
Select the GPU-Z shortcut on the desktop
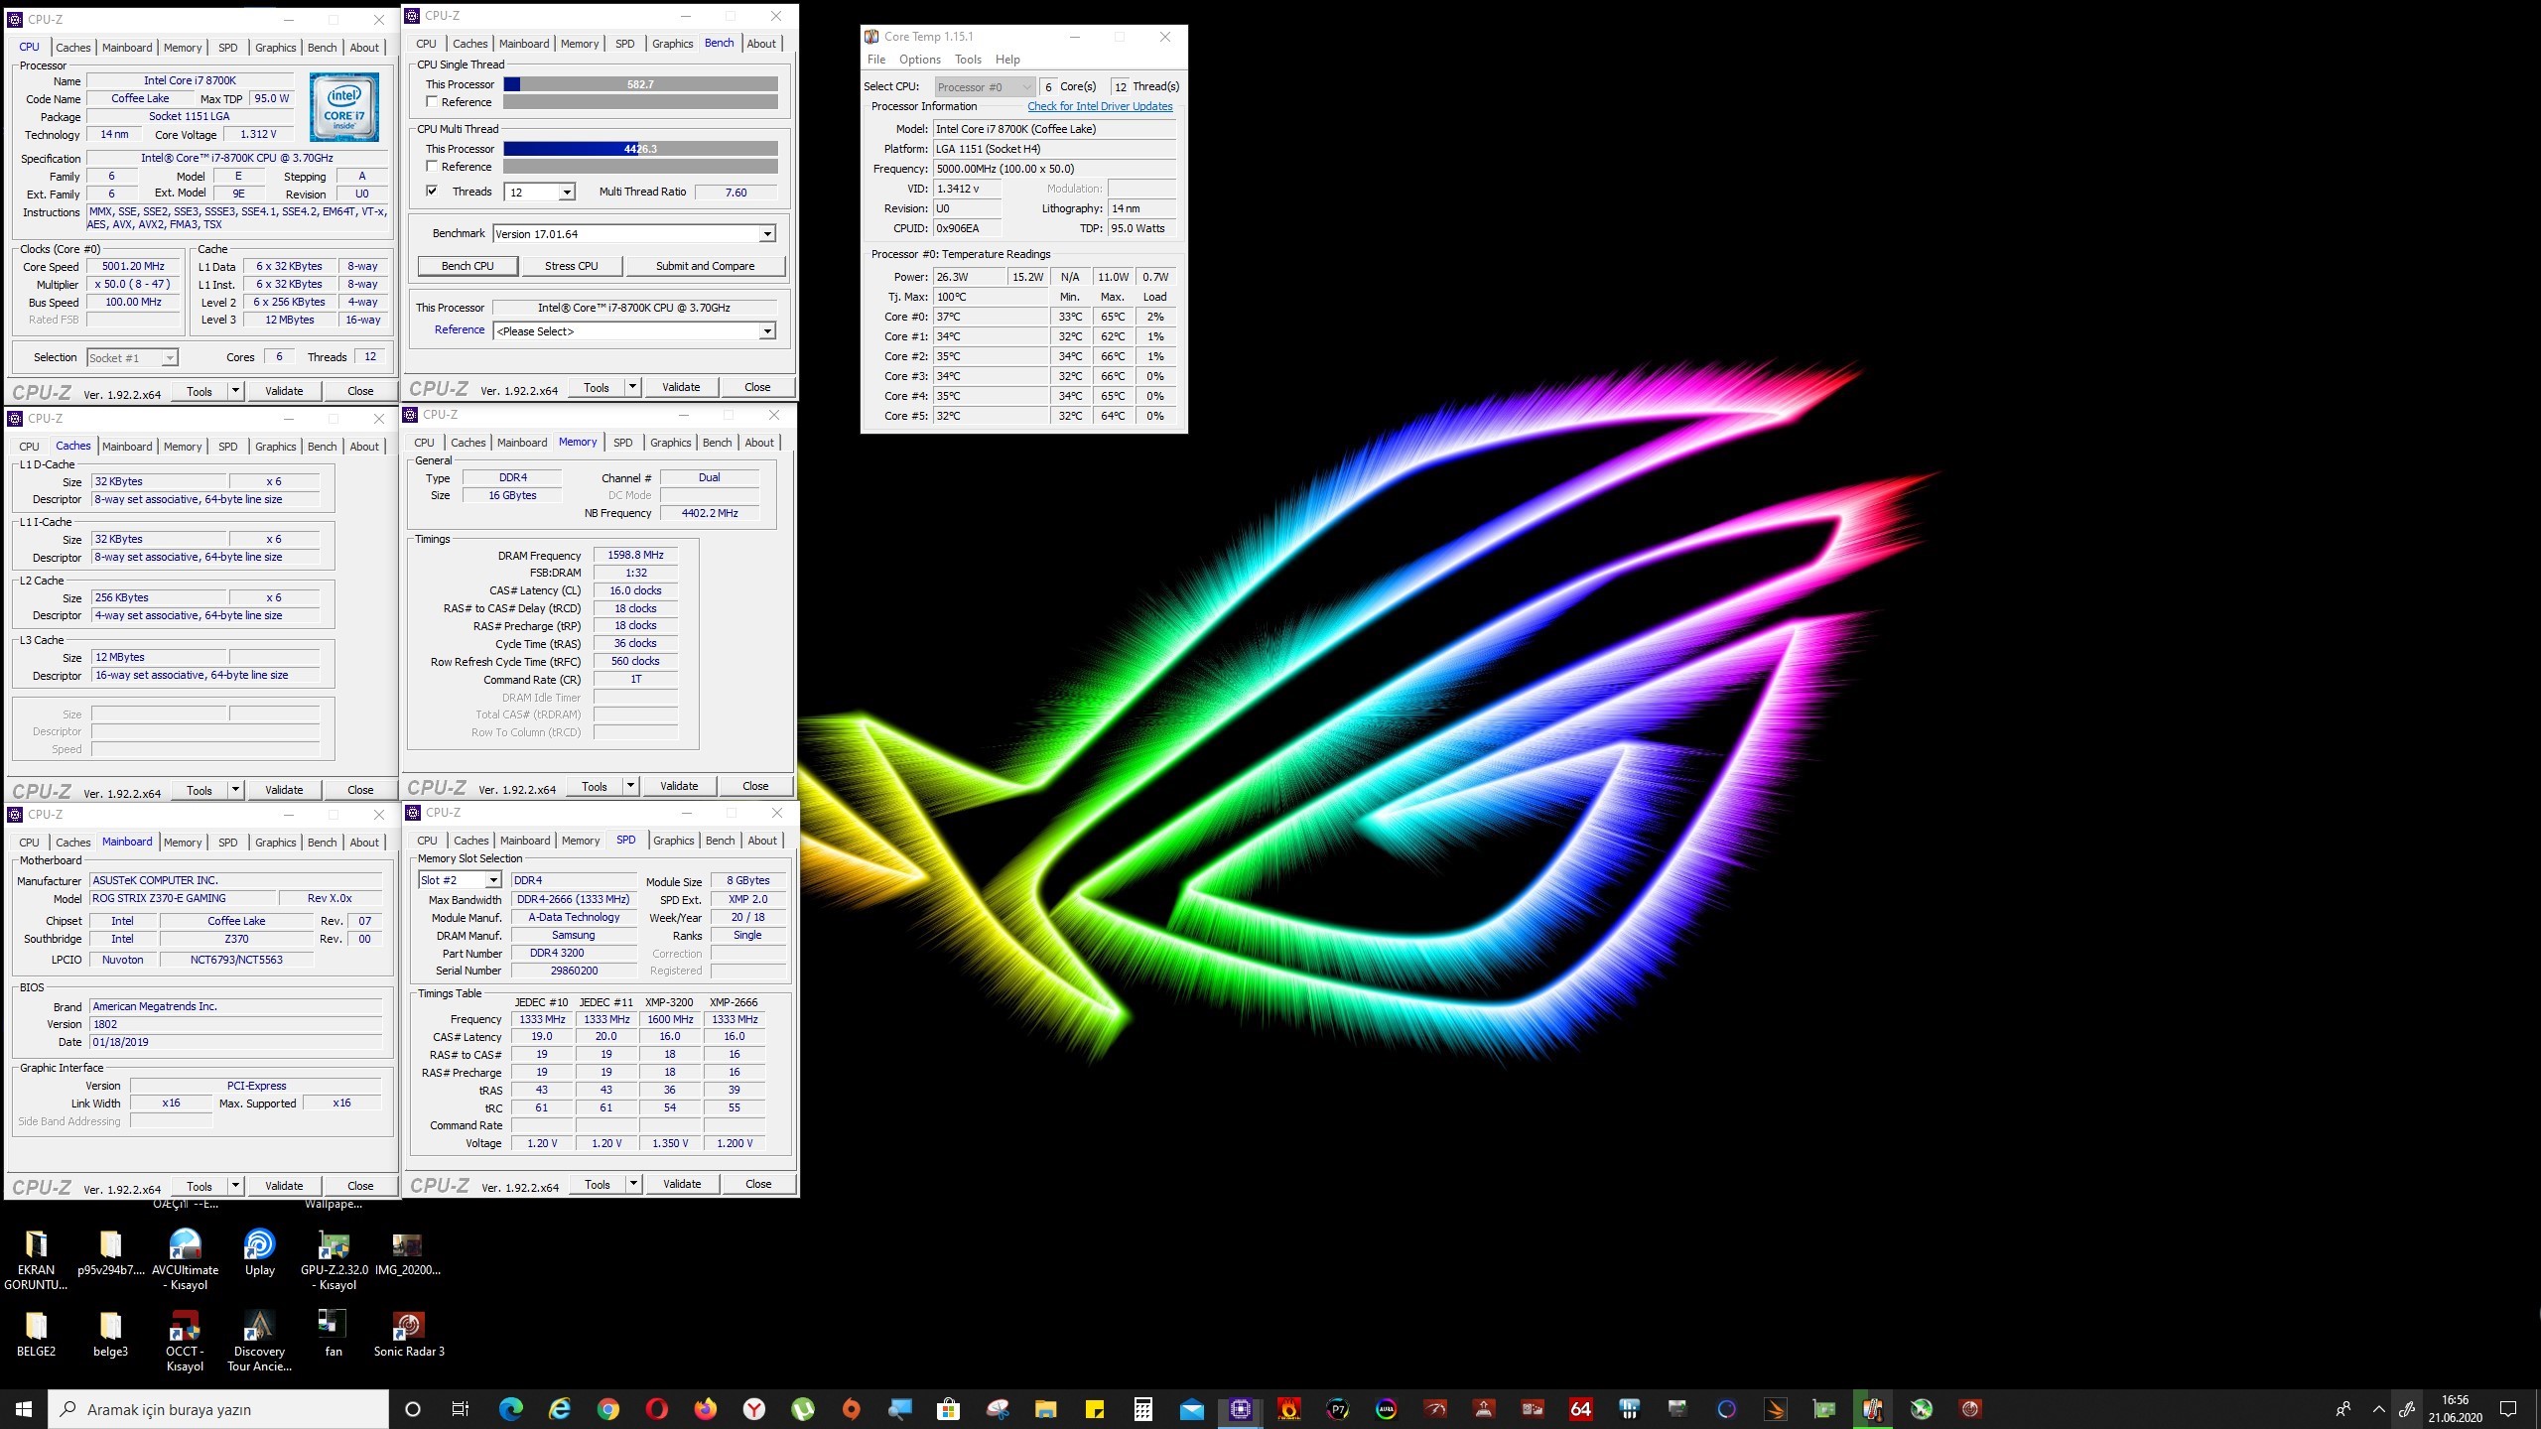pyautogui.click(x=334, y=1259)
